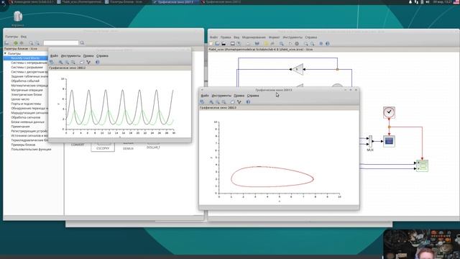Click search magnifier in palette browser
This screenshot has height=259, width=460.
click(x=82, y=43)
